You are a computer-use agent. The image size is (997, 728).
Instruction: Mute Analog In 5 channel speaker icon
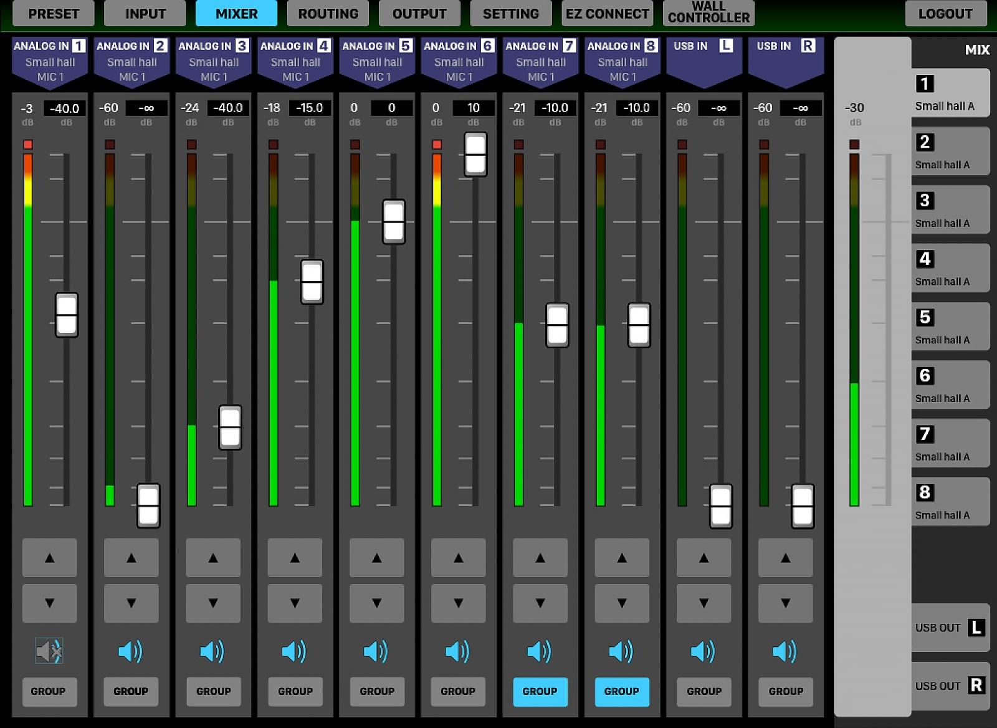[376, 651]
